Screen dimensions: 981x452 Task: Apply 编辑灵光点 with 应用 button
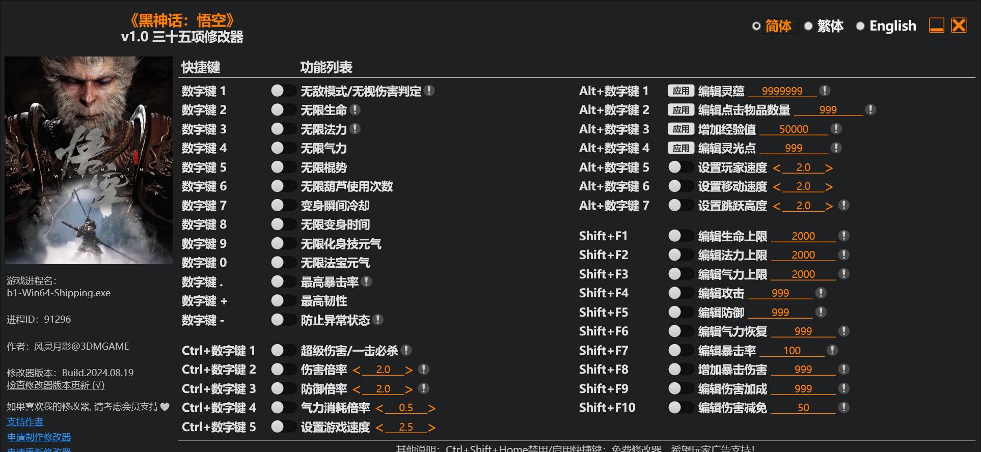[x=680, y=148]
